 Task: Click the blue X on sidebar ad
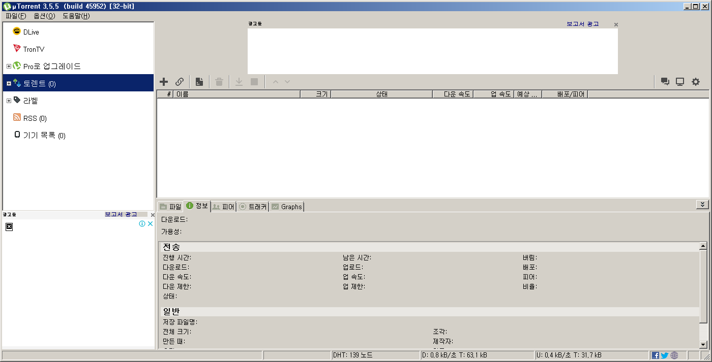[x=150, y=223]
